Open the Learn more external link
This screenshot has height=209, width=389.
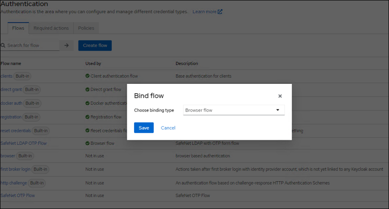tap(207, 12)
